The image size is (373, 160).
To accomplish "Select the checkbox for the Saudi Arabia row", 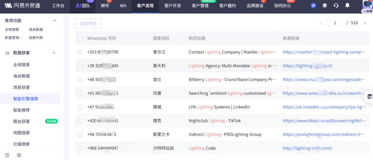I will pyautogui.click(x=80, y=148).
